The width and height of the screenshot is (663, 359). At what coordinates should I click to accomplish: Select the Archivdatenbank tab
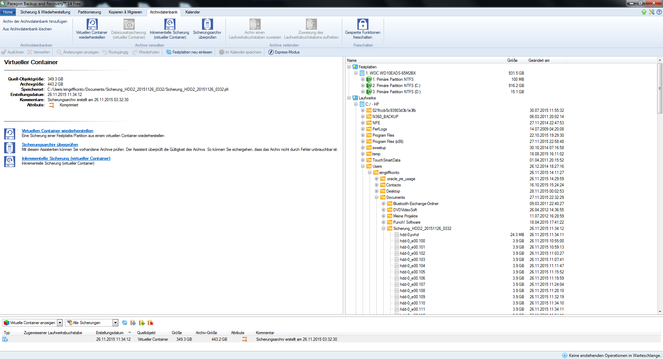[x=164, y=12]
